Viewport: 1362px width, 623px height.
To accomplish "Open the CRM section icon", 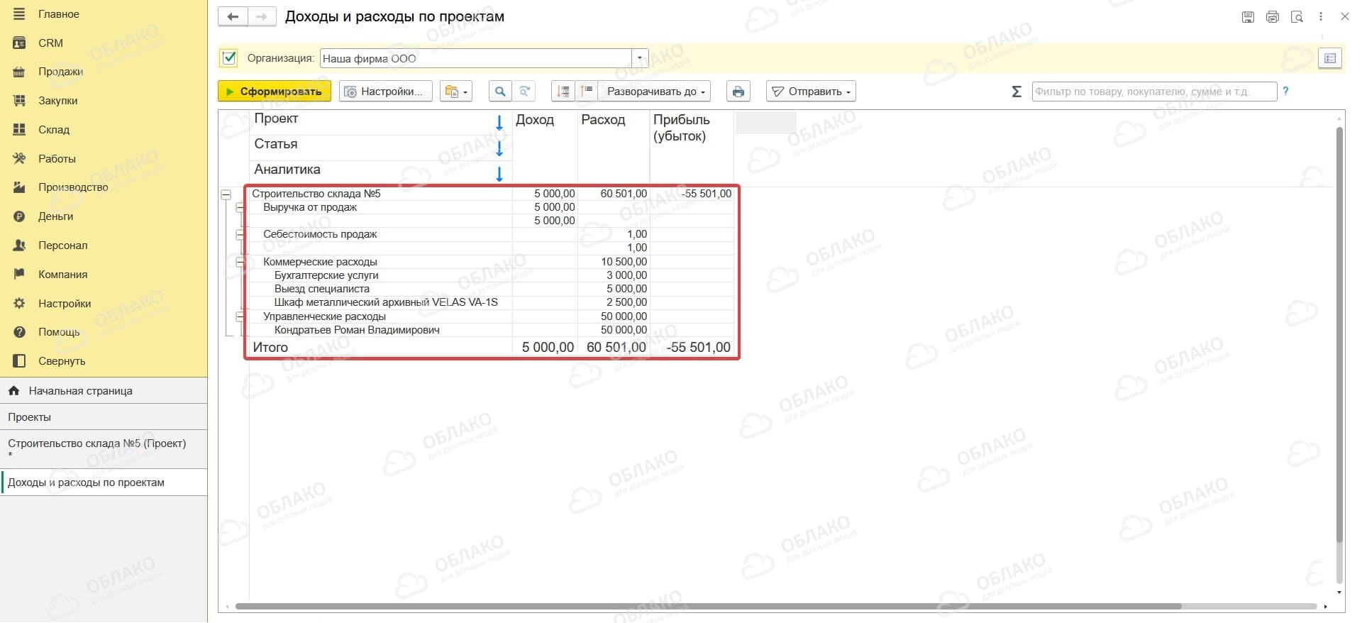I will [19, 43].
